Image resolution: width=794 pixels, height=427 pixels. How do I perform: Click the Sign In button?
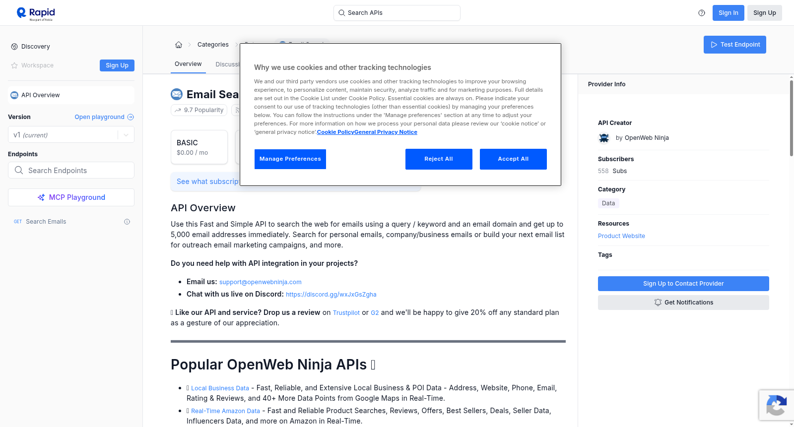point(728,13)
